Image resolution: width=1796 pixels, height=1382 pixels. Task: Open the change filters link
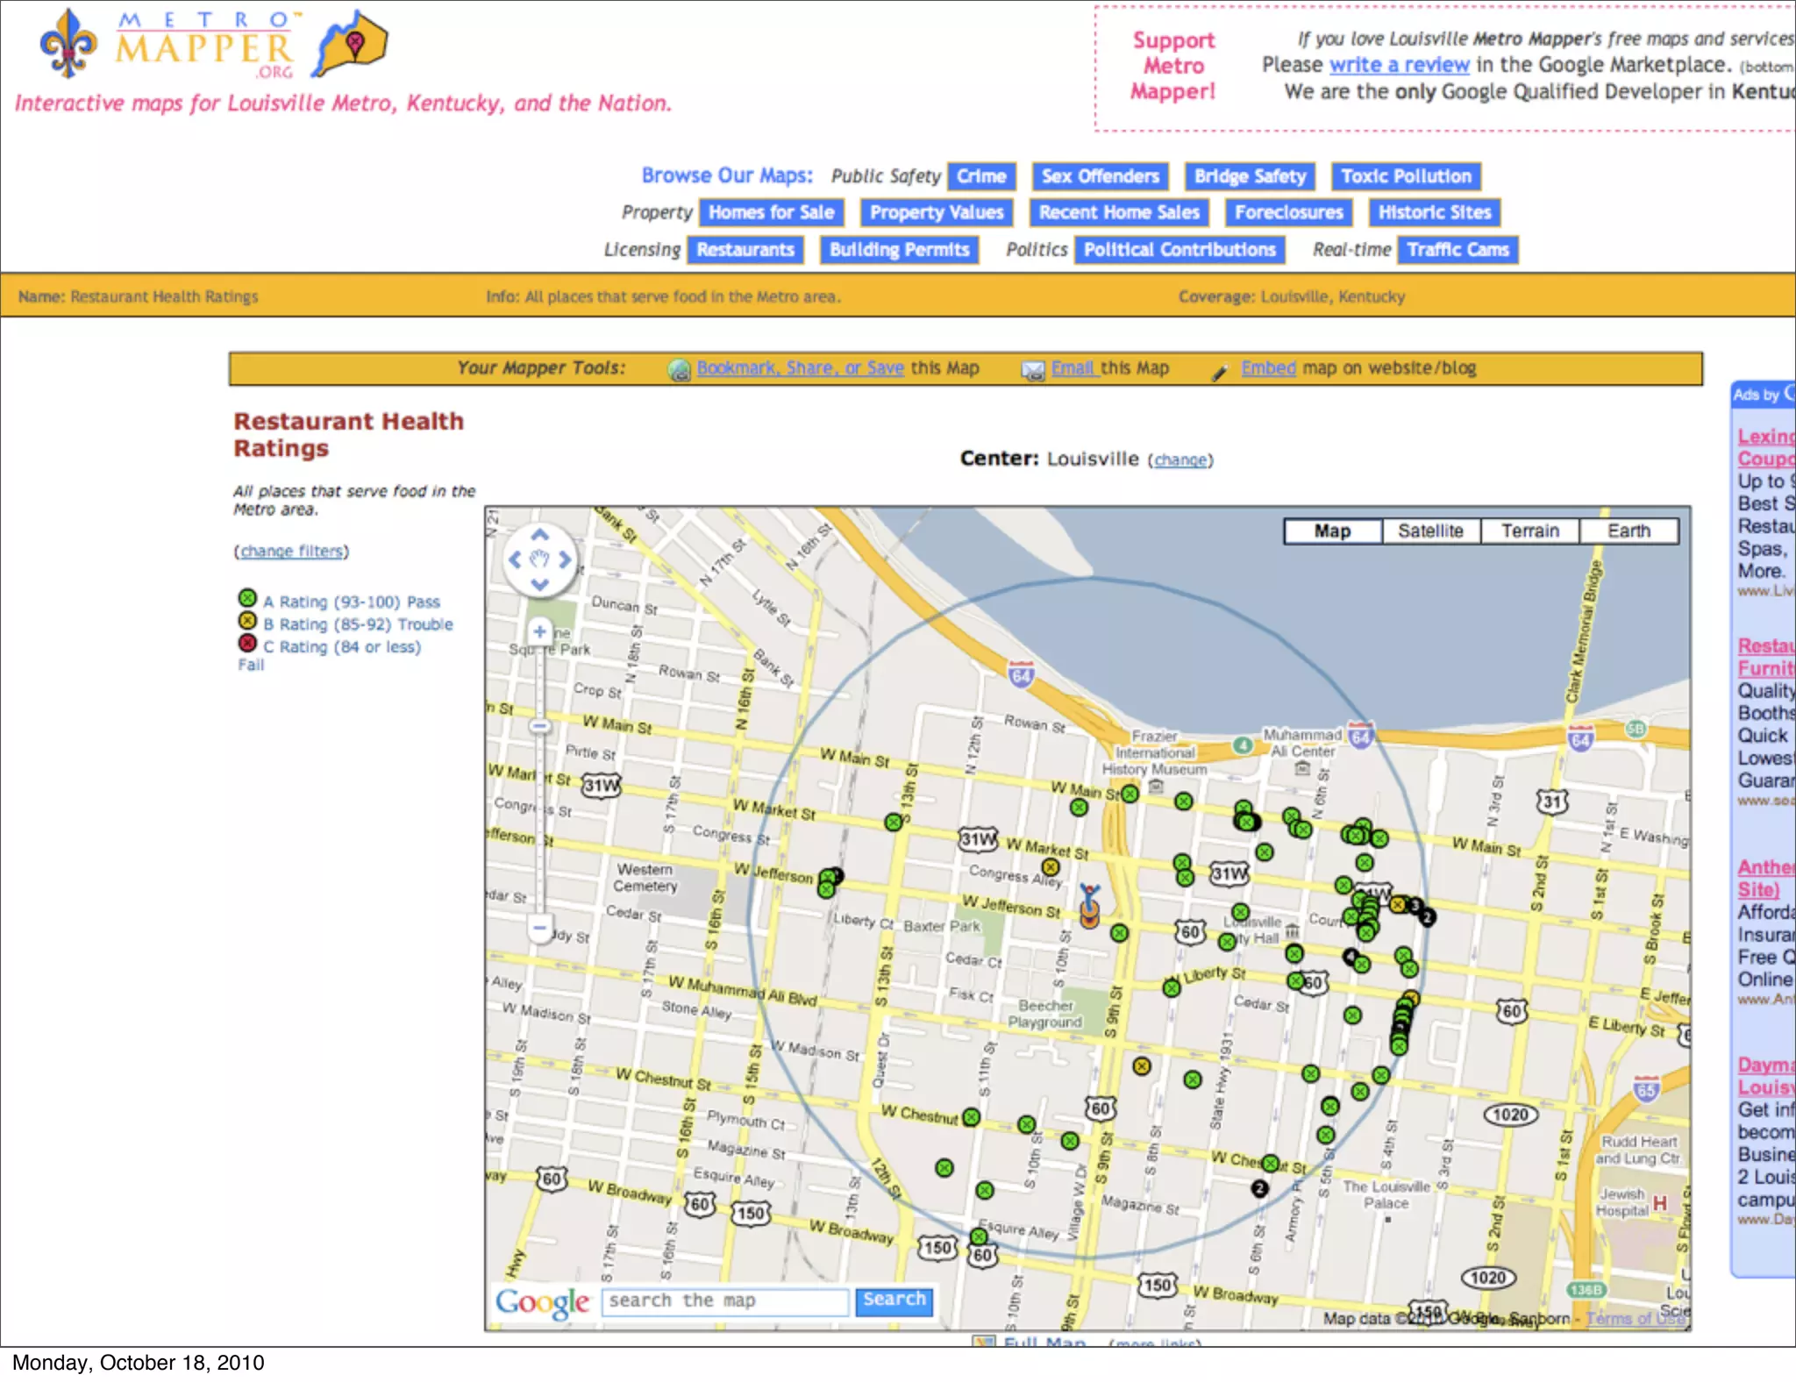(291, 551)
